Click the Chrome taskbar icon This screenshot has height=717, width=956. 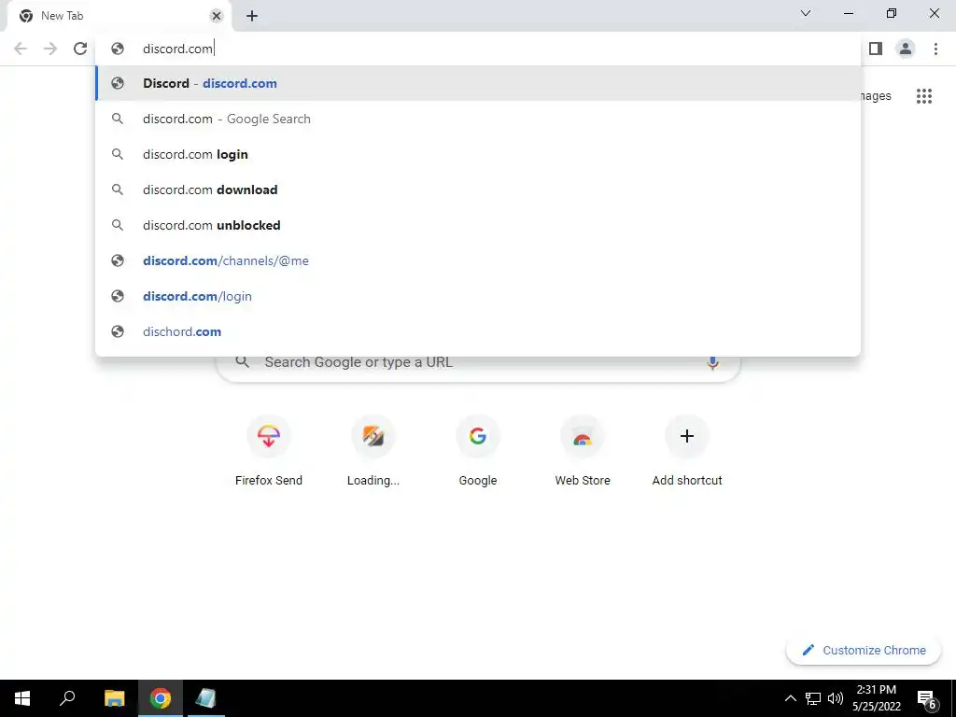(x=161, y=698)
